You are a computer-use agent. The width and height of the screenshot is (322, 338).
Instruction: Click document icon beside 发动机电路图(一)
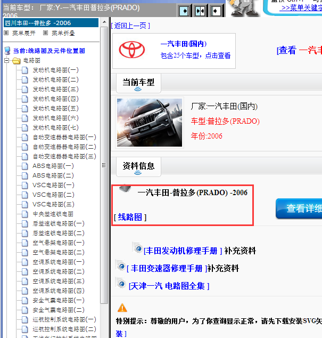(25, 70)
